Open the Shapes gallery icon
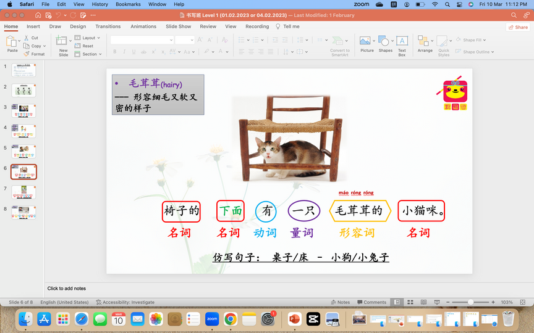This screenshot has width=534, height=333. (x=385, y=41)
